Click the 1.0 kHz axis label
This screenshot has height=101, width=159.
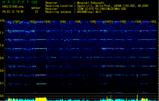tap(2, 45)
